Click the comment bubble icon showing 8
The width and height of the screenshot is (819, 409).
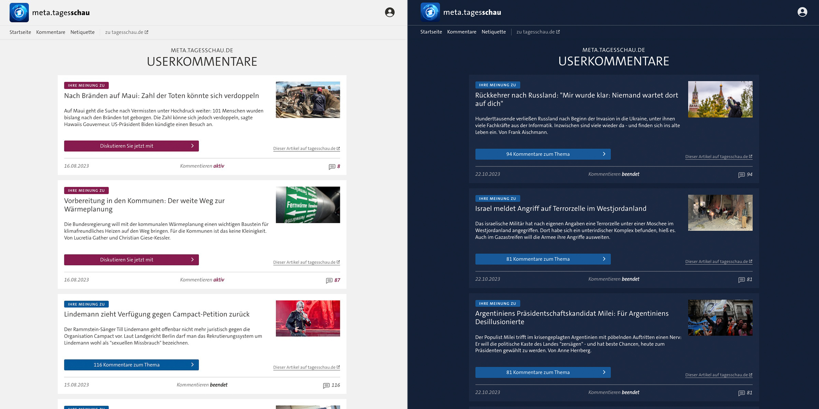coord(332,167)
